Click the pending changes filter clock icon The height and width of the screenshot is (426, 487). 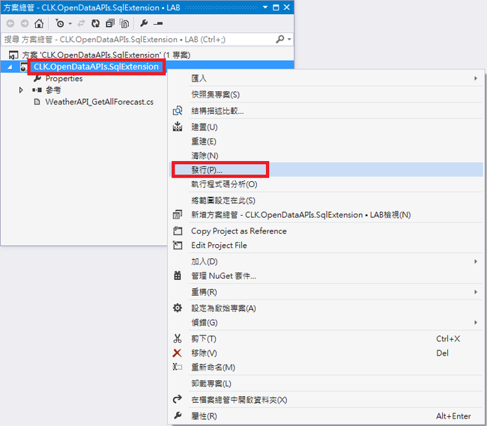click(x=59, y=23)
